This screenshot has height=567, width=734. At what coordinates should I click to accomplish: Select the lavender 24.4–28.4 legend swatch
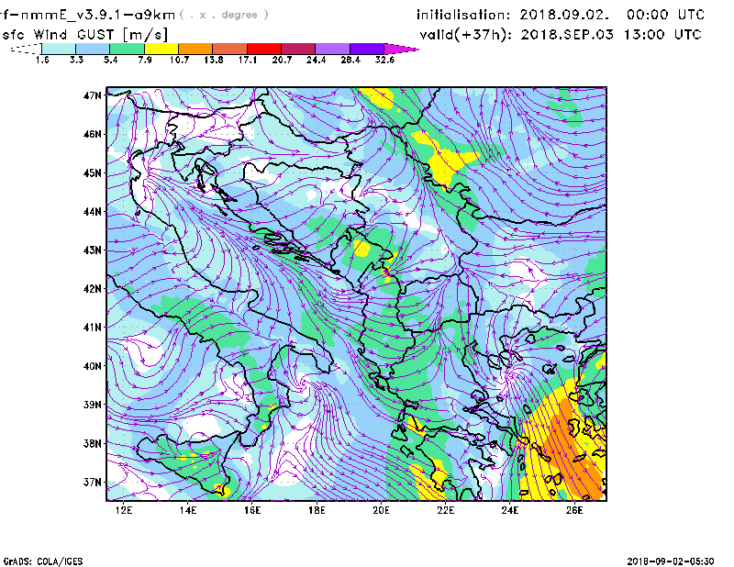tap(332, 49)
